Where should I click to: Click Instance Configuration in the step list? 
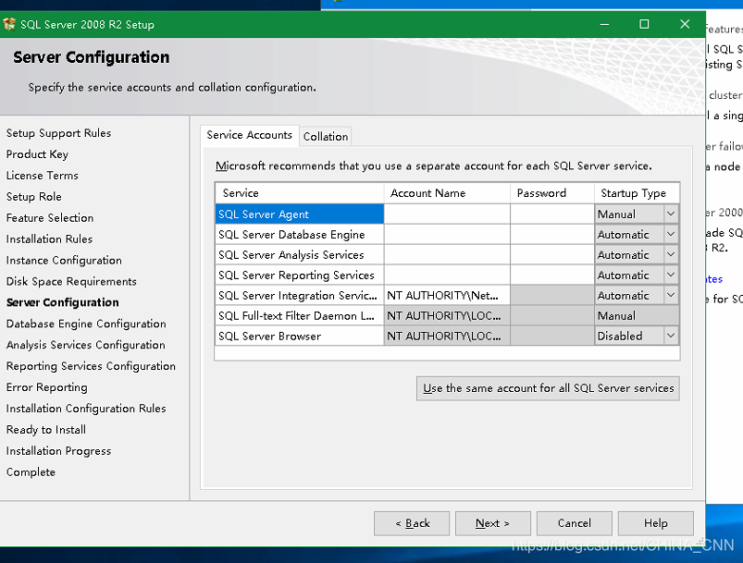64,261
